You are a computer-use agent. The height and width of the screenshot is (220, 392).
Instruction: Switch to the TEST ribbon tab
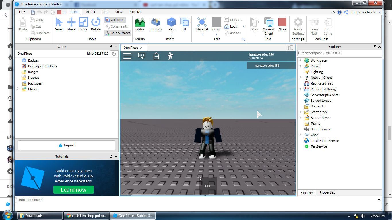[106, 12]
